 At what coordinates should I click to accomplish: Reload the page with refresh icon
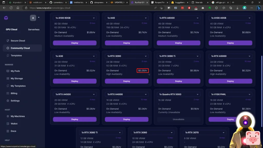11,8
